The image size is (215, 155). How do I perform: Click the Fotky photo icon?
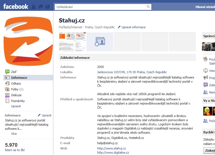pyautogui.click(x=7, y=89)
